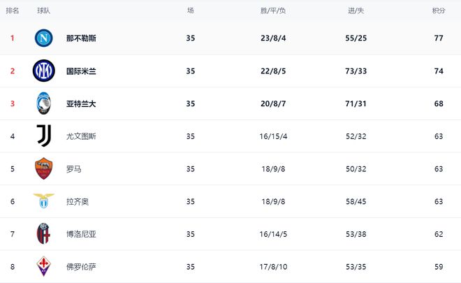Click the Inter Milan club logo
461x283 pixels.
point(43,71)
